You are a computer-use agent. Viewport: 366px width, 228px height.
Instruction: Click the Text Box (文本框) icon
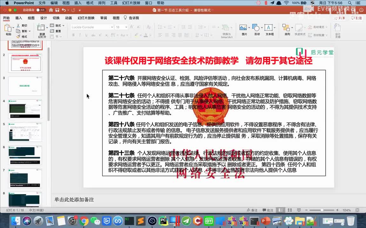click(268, 28)
